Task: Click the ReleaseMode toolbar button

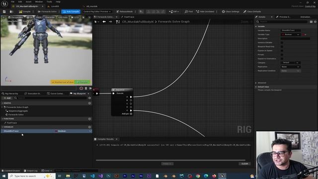Action: 124,11
